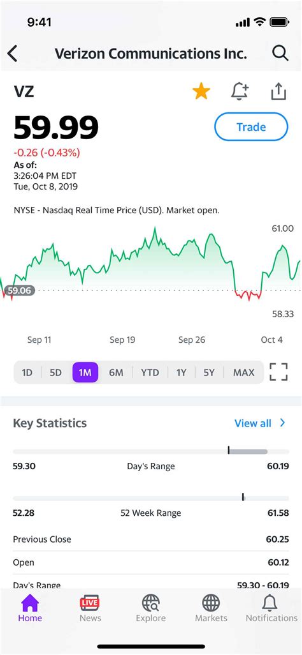Image resolution: width=302 pixels, height=655 pixels.
Task: Open Notifications in bottom bar
Action: 271,608
